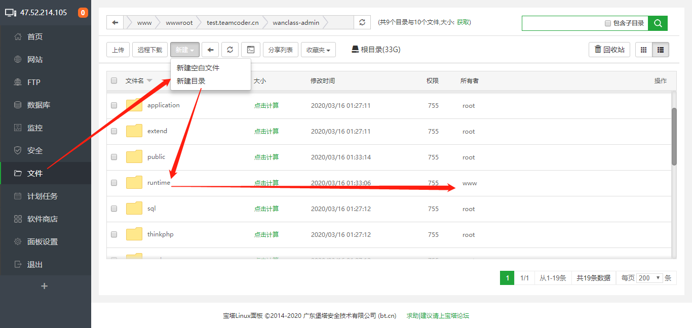Click the green search magnifier icon
Screen dimensions: 692x328
pos(658,23)
